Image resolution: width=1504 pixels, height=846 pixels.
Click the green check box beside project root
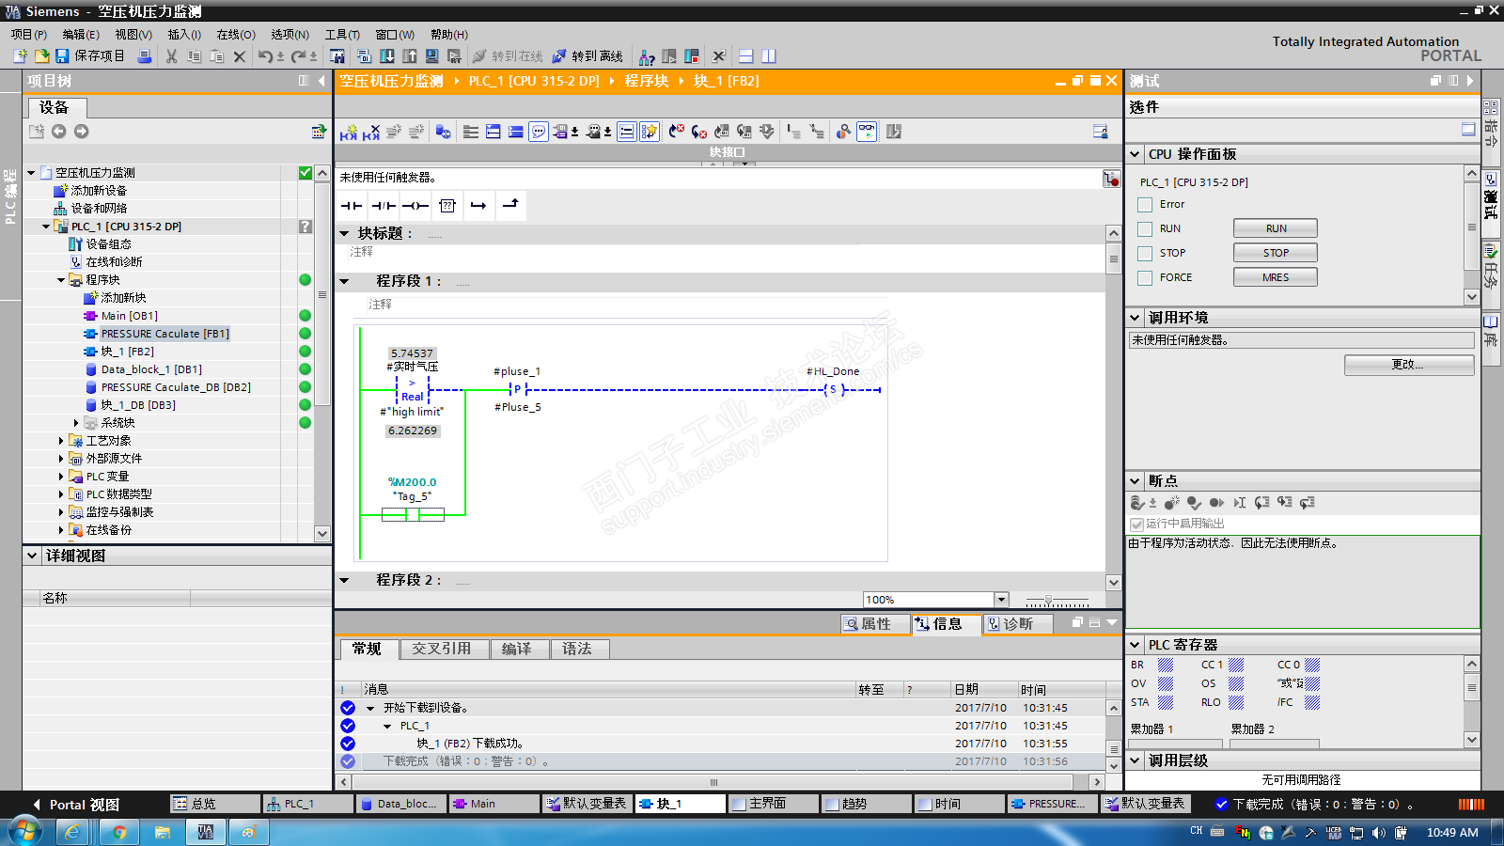tap(305, 173)
